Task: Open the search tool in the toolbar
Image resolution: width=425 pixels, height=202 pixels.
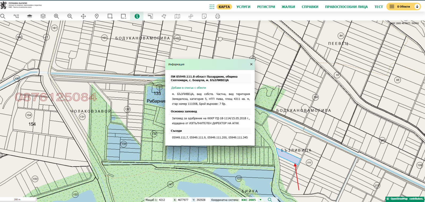Action: point(3,16)
